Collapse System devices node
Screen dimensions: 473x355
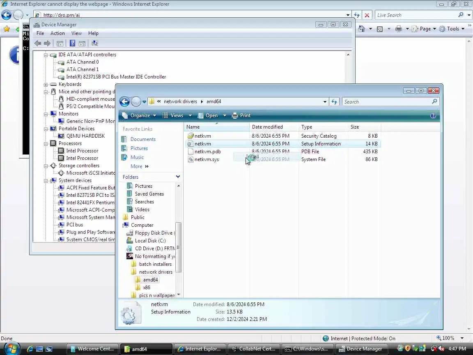46,181
